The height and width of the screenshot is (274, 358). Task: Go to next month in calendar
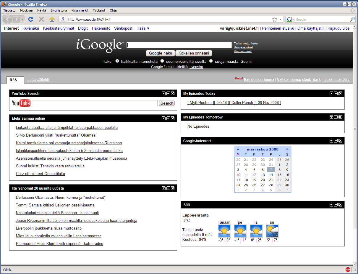click(x=287, y=149)
